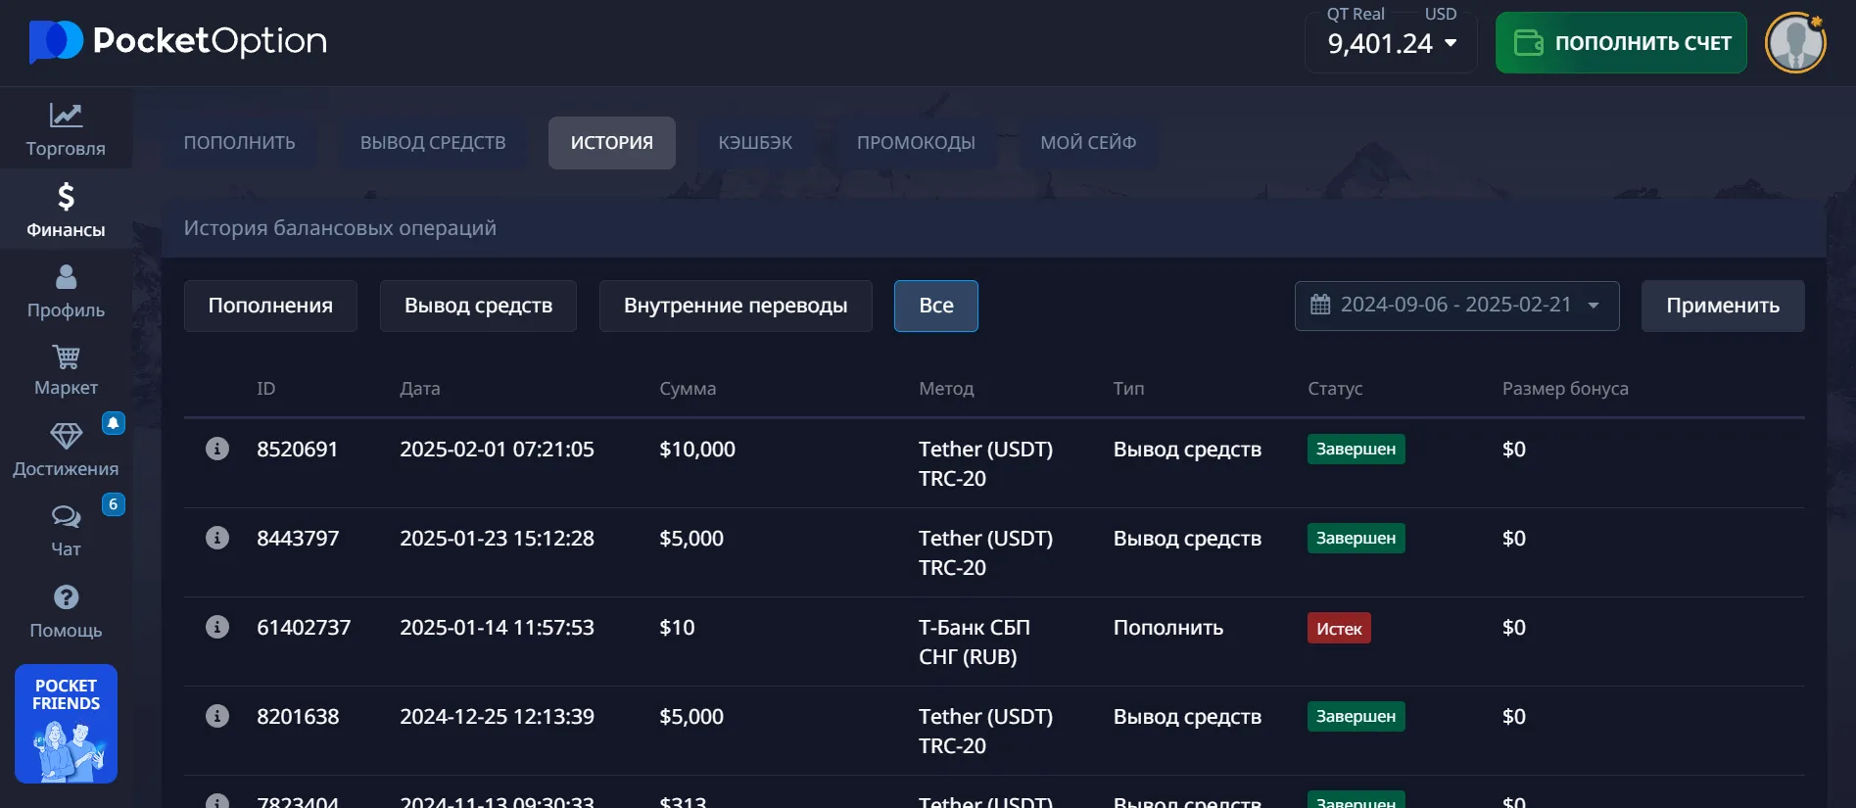
Task: Show info for transaction 61402737
Action: 217,627
